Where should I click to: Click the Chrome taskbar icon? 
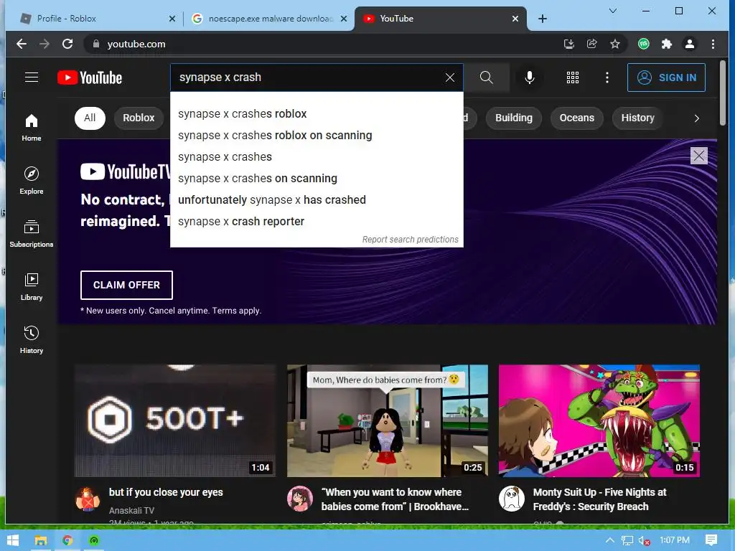(x=67, y=541)
